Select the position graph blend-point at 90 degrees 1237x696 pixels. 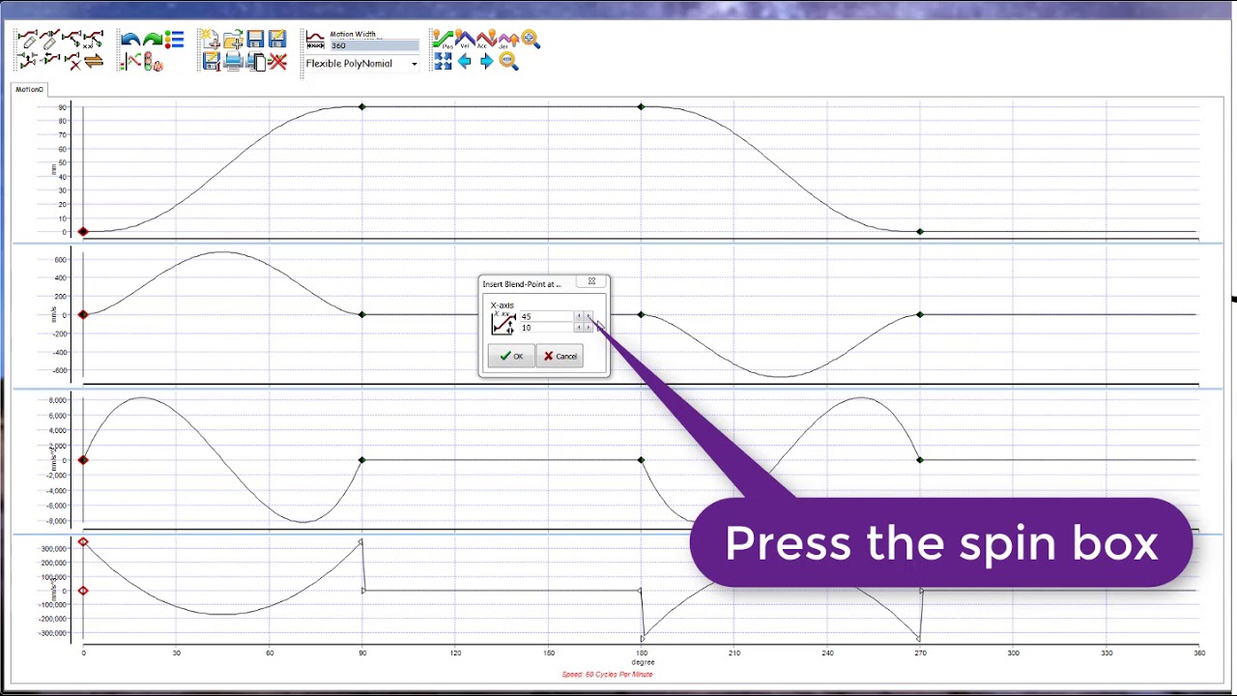[x=362, y=106]
